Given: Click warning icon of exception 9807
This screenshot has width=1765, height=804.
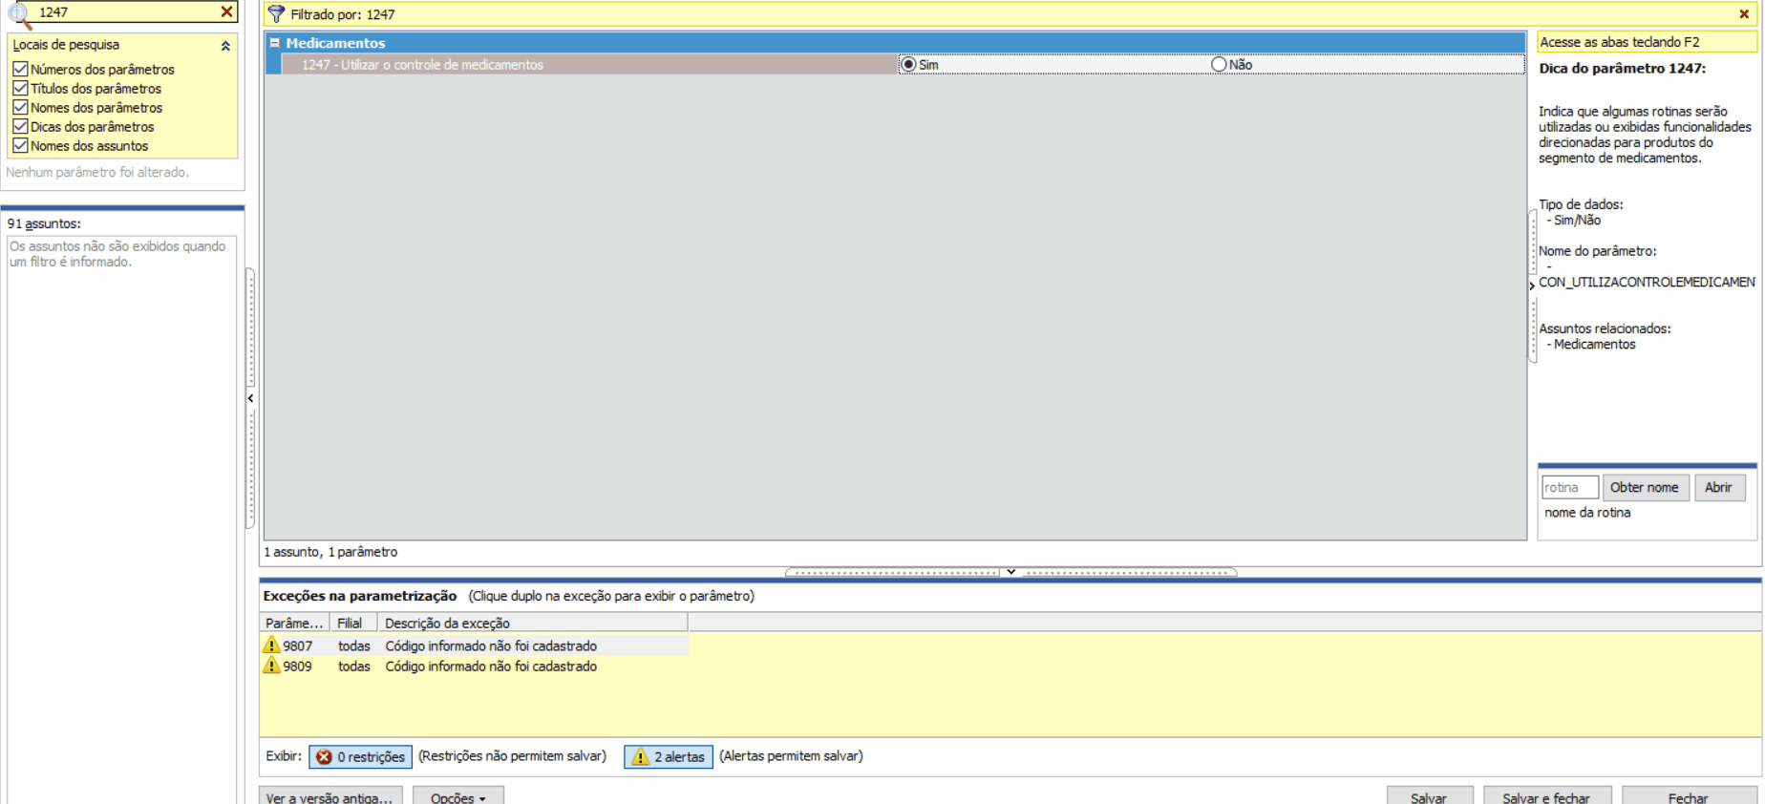Looking at the screenshot, I should 272,645.
